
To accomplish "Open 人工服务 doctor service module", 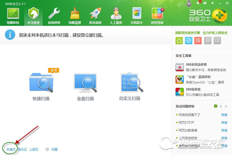I will click(x=116, y=16).
